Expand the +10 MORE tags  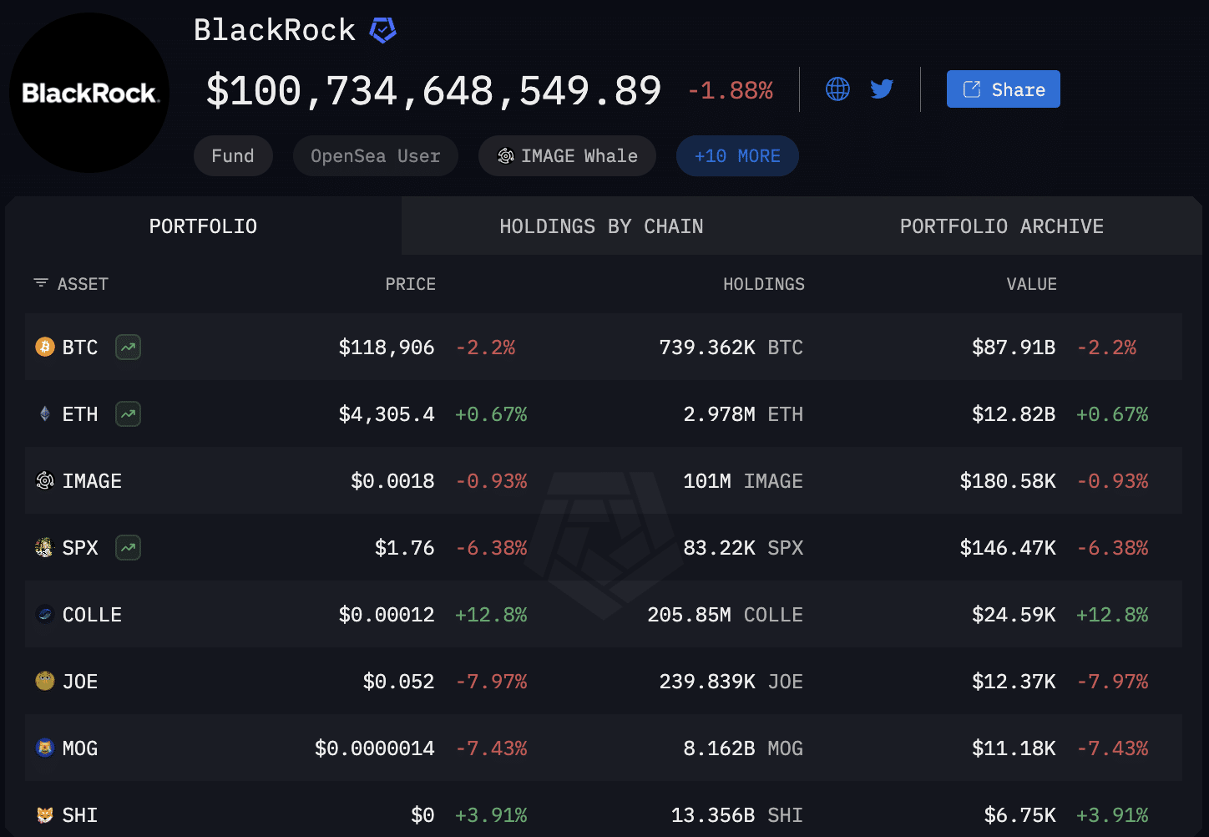click(737, 156)
